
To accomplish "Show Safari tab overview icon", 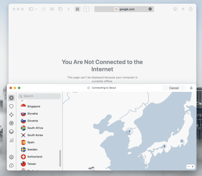I will 60,9.
